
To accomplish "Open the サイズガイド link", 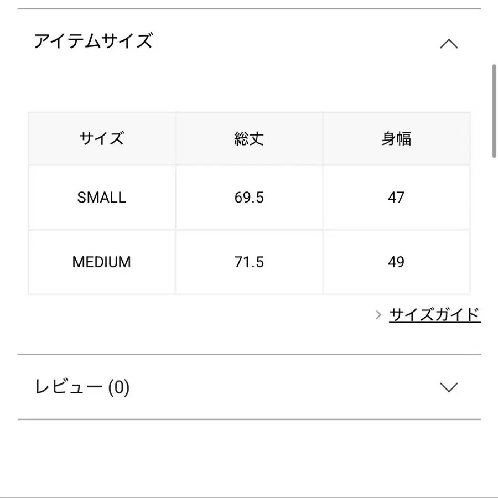I will click(434, 315).
